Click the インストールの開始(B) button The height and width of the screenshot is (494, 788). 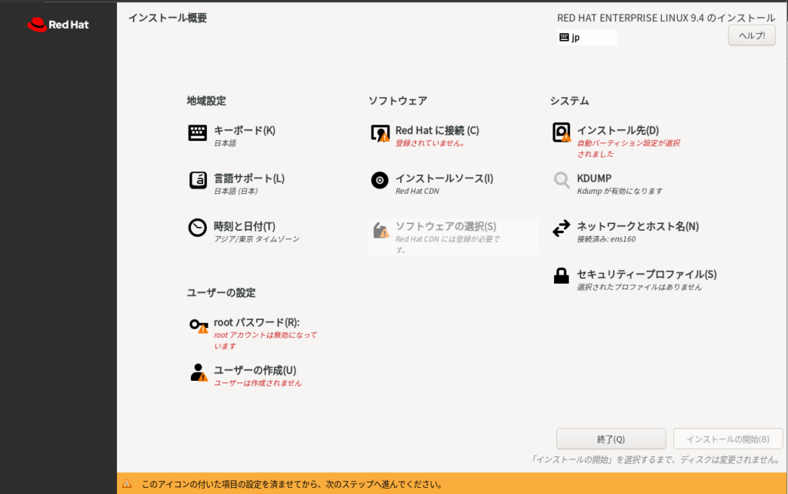coord(727,439)
